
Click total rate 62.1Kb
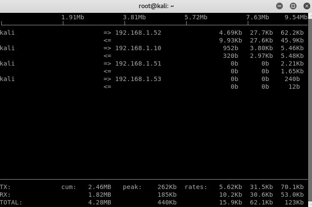pyautogui.click(x=261, y=202)
